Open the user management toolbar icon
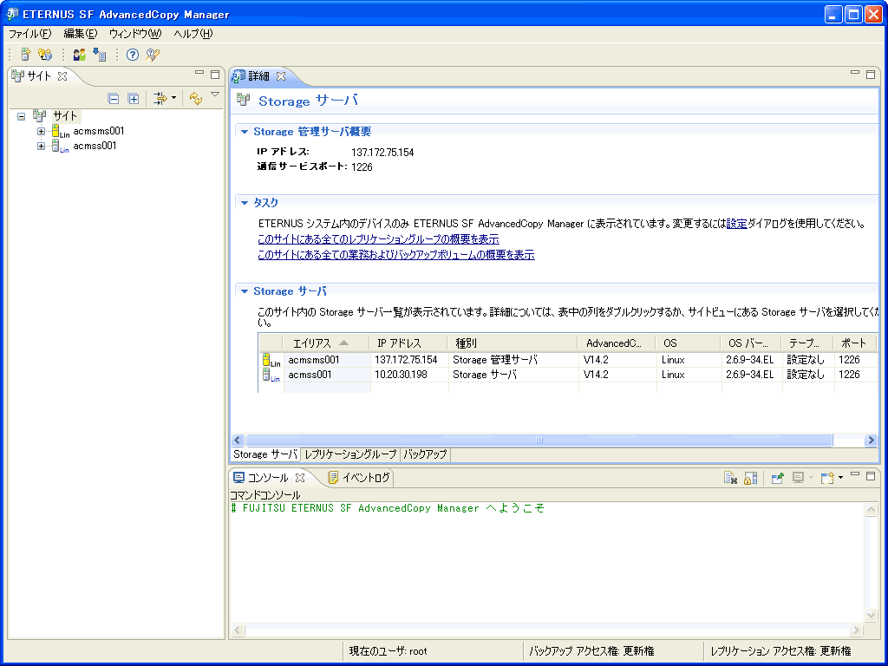This screenshot has height=666, width=888. tap(80, 55)
